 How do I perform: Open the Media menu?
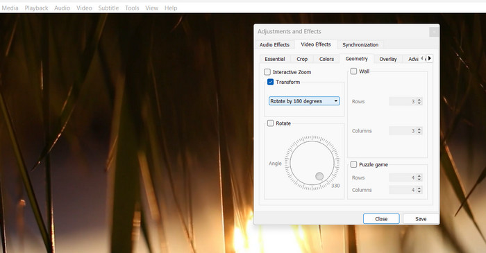coord(10,8)
